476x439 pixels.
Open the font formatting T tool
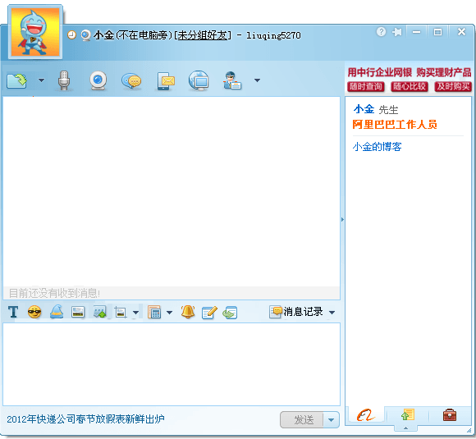13,312
